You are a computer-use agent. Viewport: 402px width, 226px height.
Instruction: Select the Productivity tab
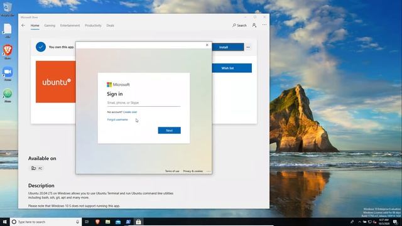click(93, 25)
